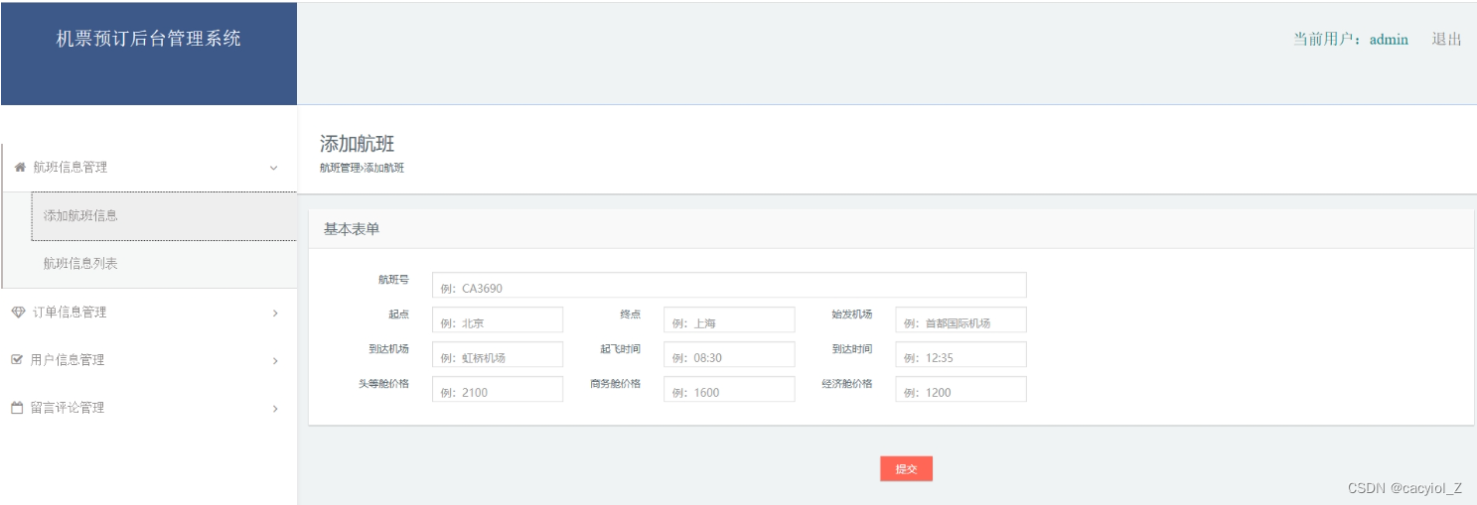Click the calendar icon beside 留言评论管理
Image resolution: width=1477 pixels, height=505 pixels.
[16, 407]
